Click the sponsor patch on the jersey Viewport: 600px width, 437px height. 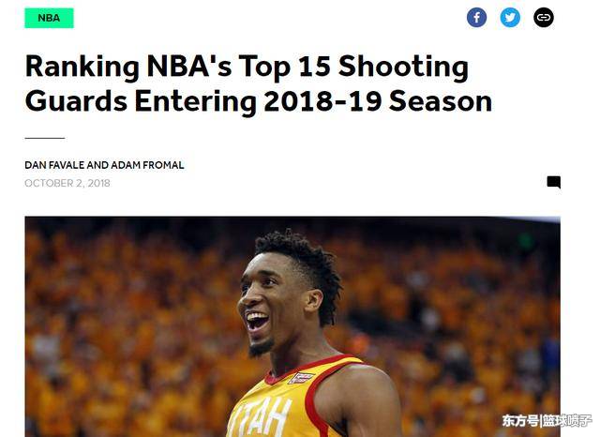pyautogui.click(x=301, y=379)
